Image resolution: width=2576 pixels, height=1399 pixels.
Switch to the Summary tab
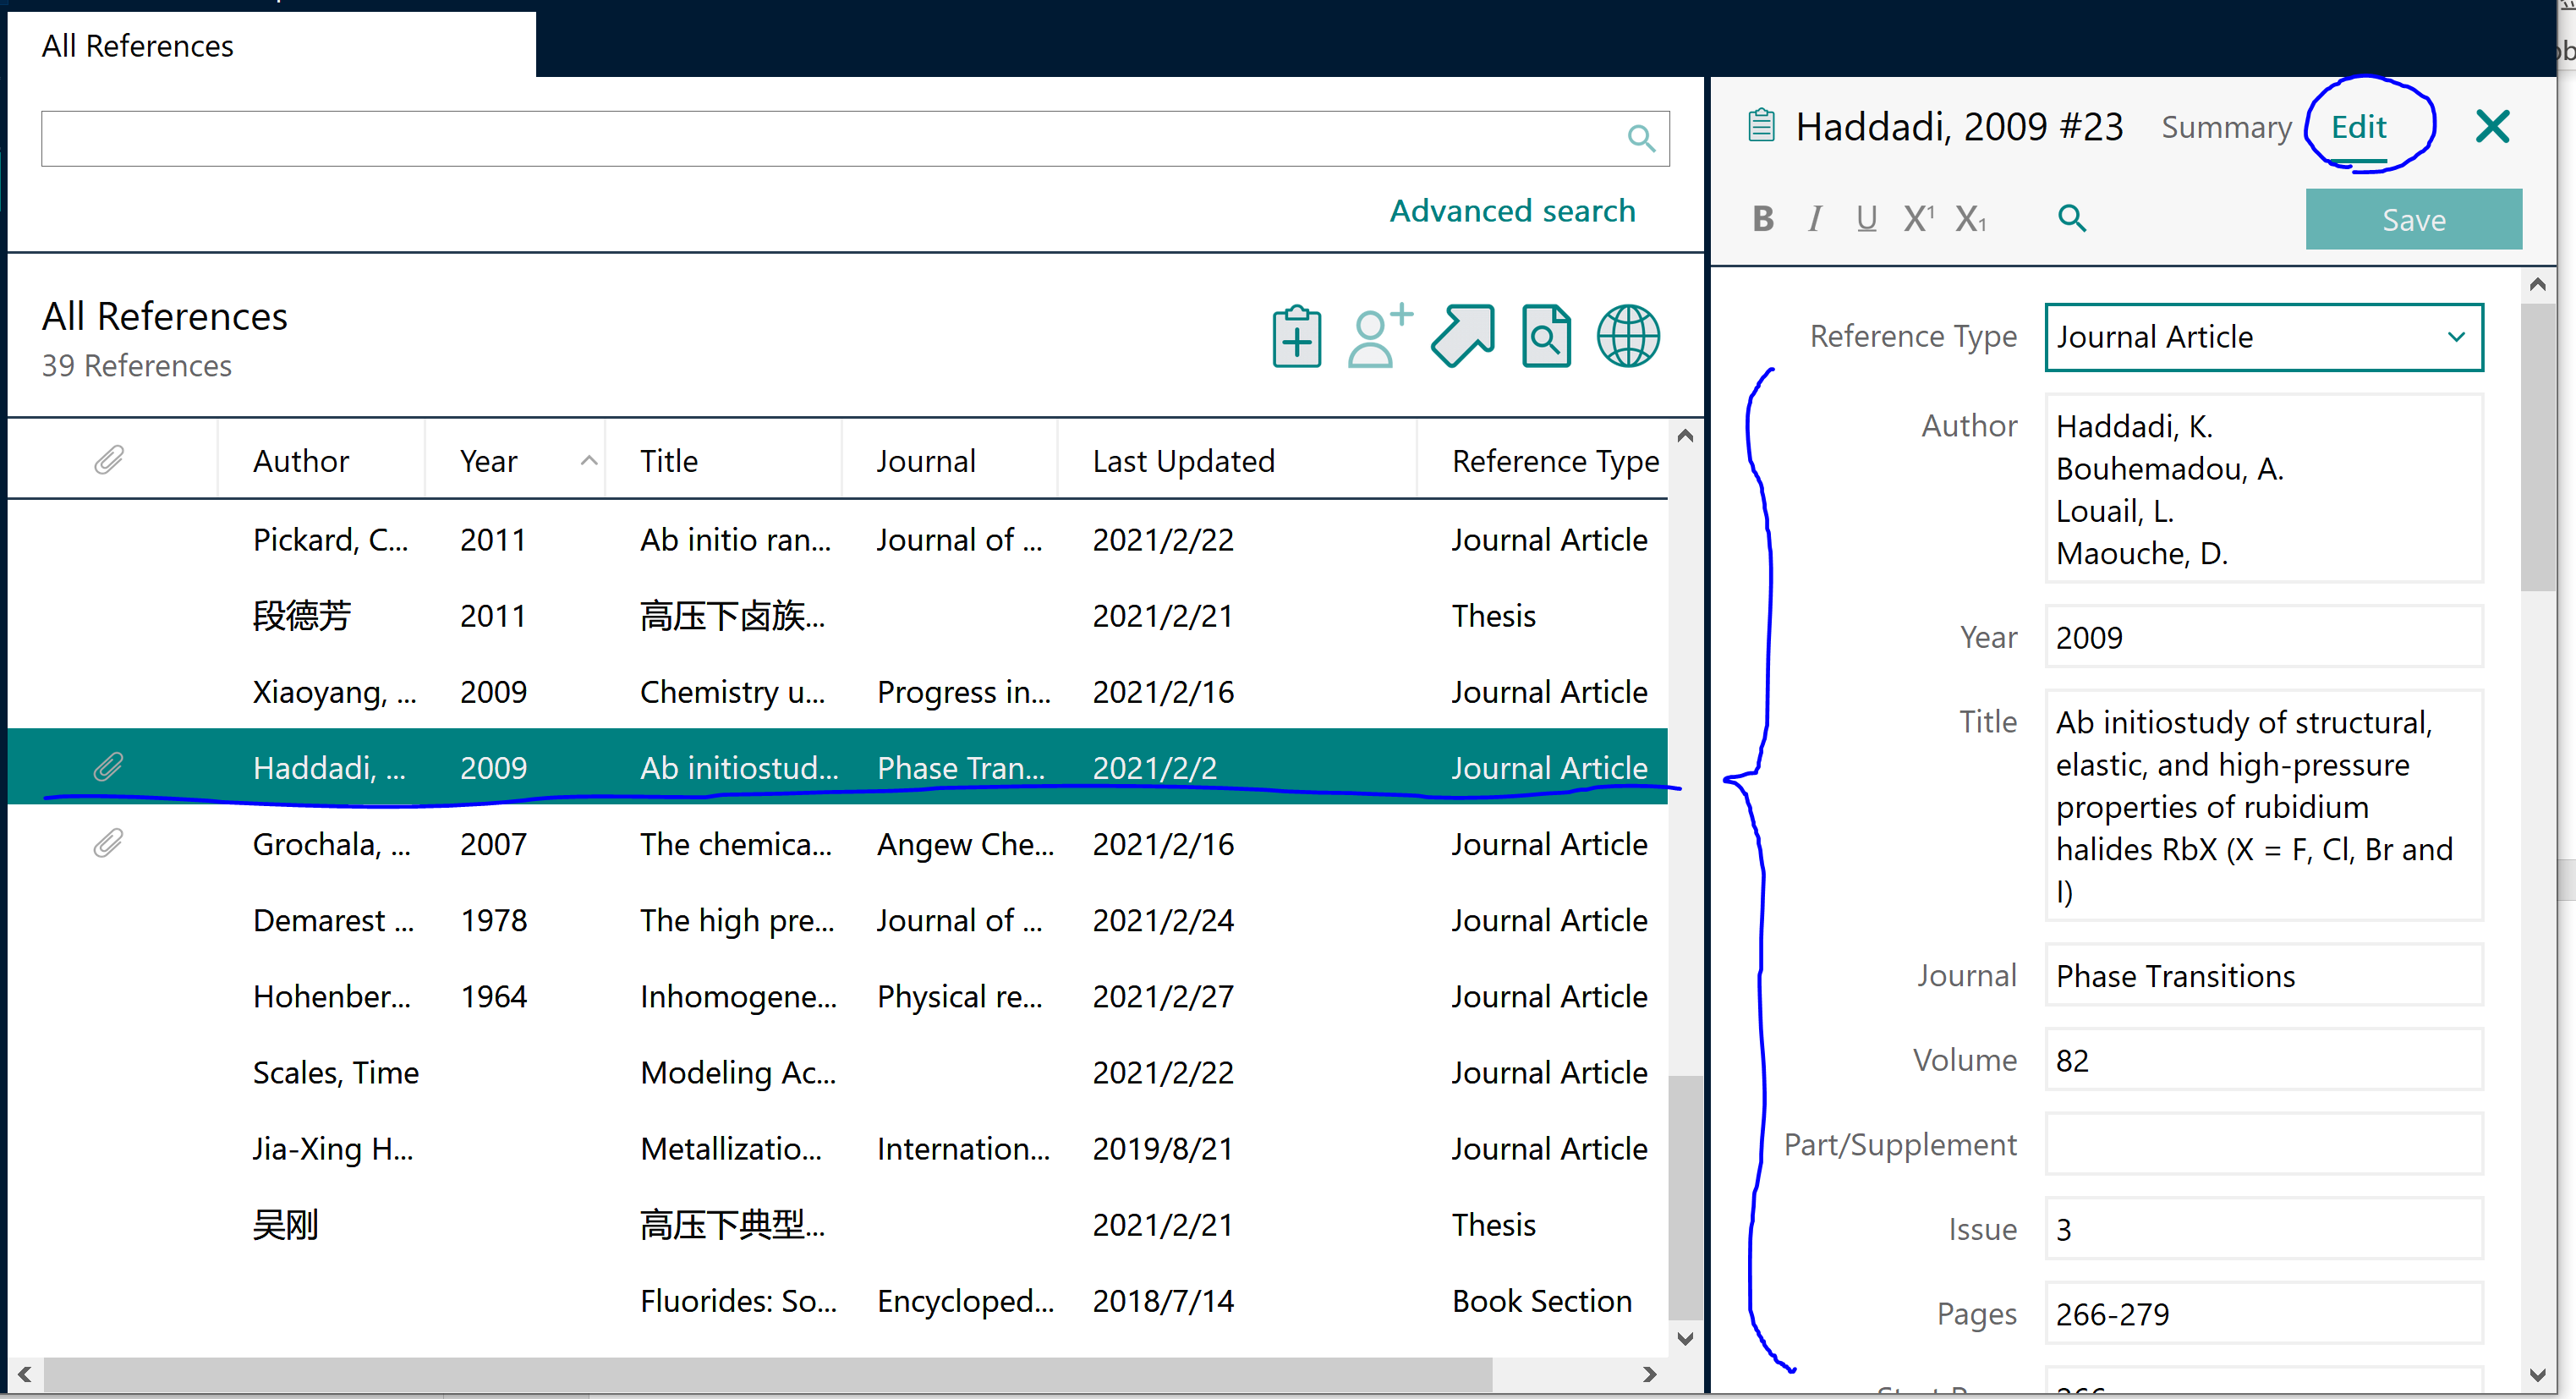tap(2225, 128)
